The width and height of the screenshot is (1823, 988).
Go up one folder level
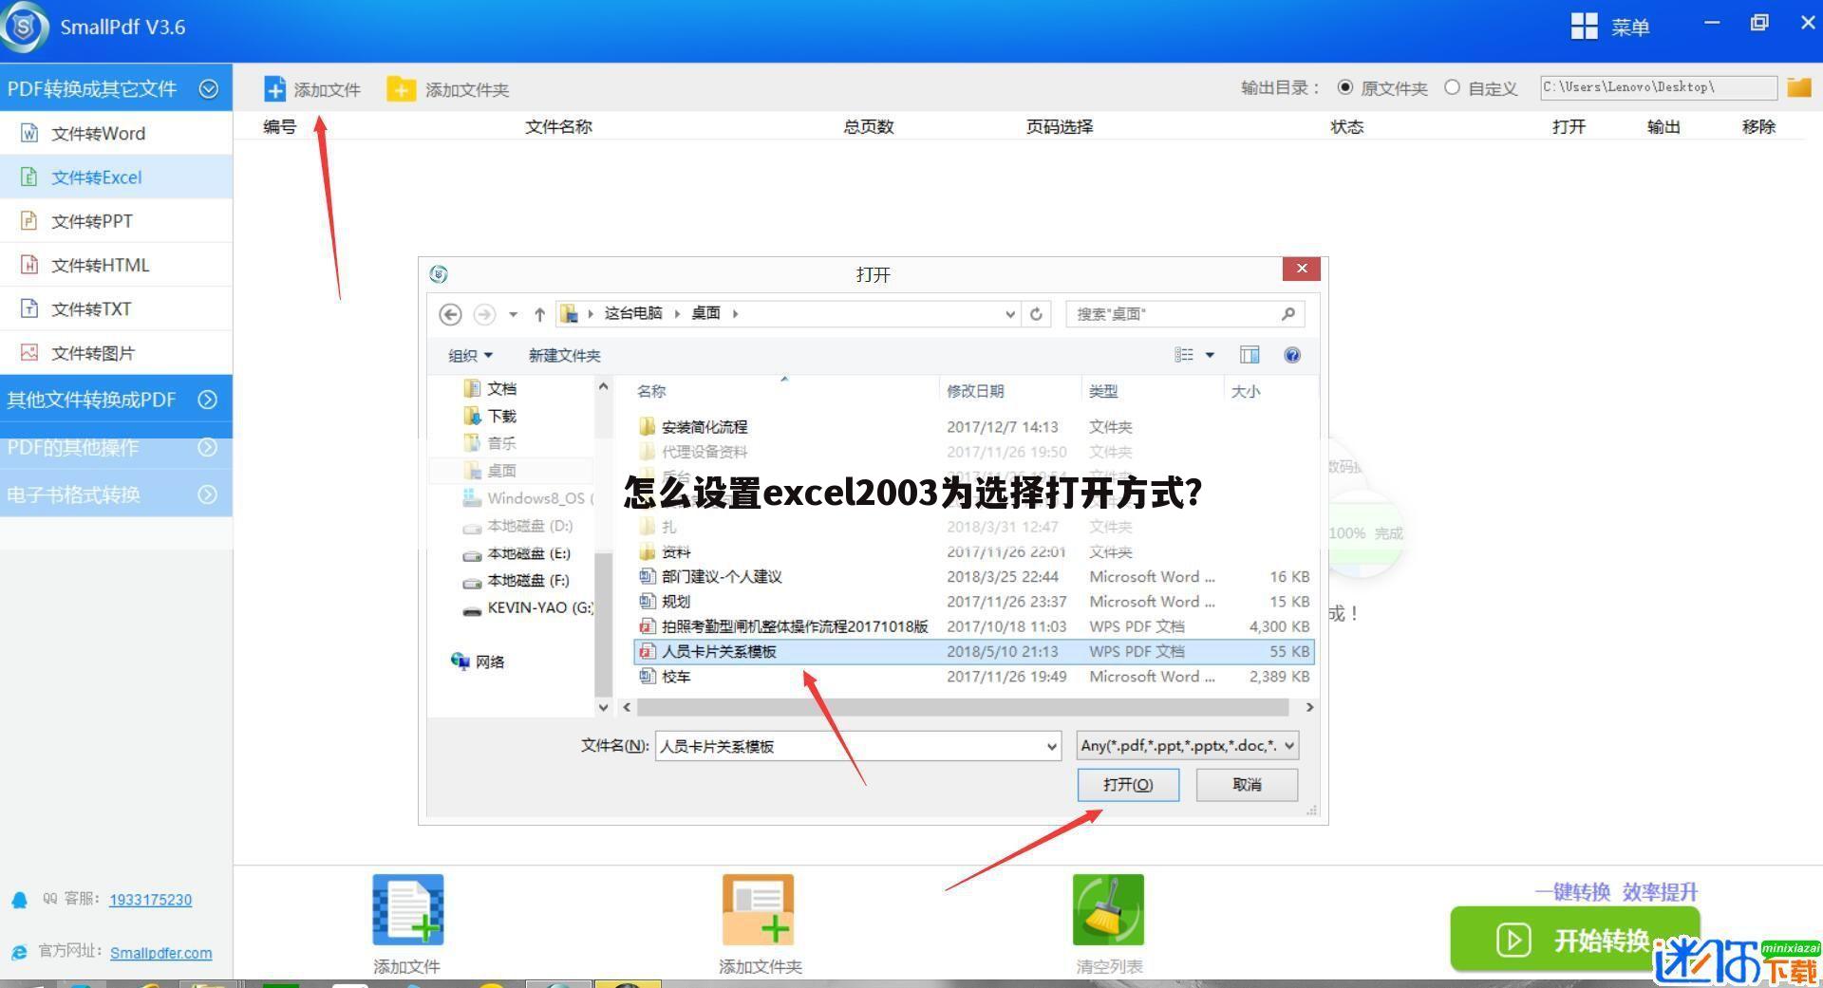coord(539,314)
